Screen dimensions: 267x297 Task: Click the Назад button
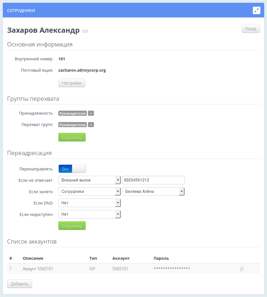250,28
